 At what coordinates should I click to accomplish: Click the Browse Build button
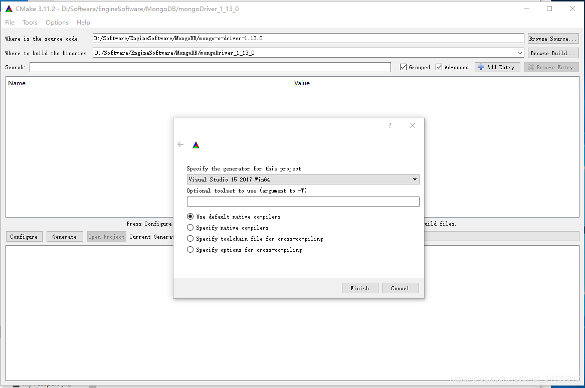[x=553, y=53]
